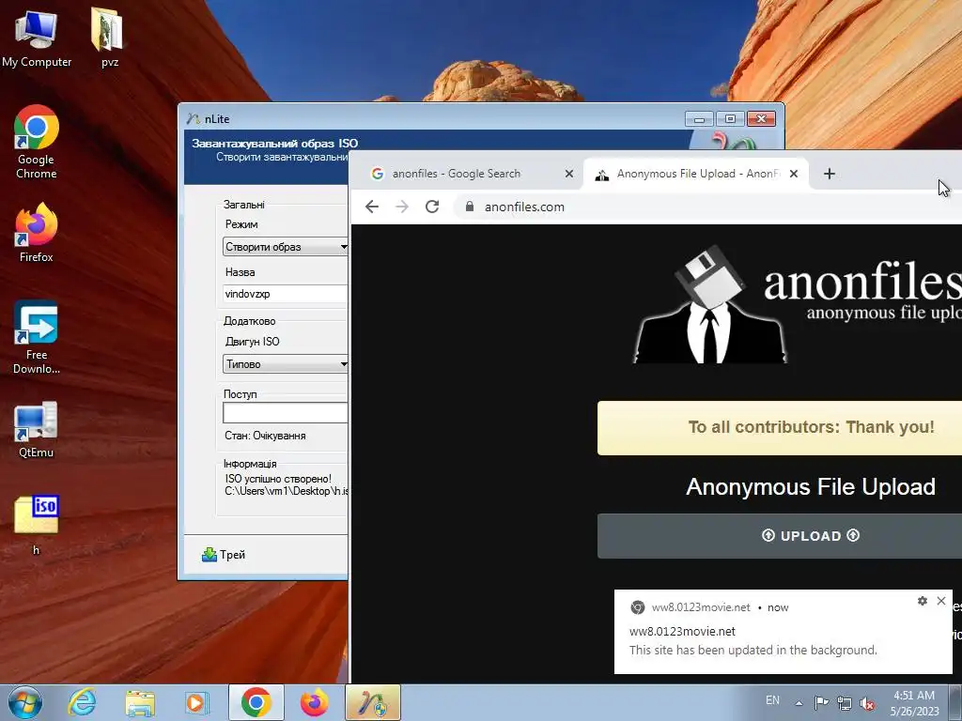
Task: Click the EN language indicator
Action: point(772,700)
